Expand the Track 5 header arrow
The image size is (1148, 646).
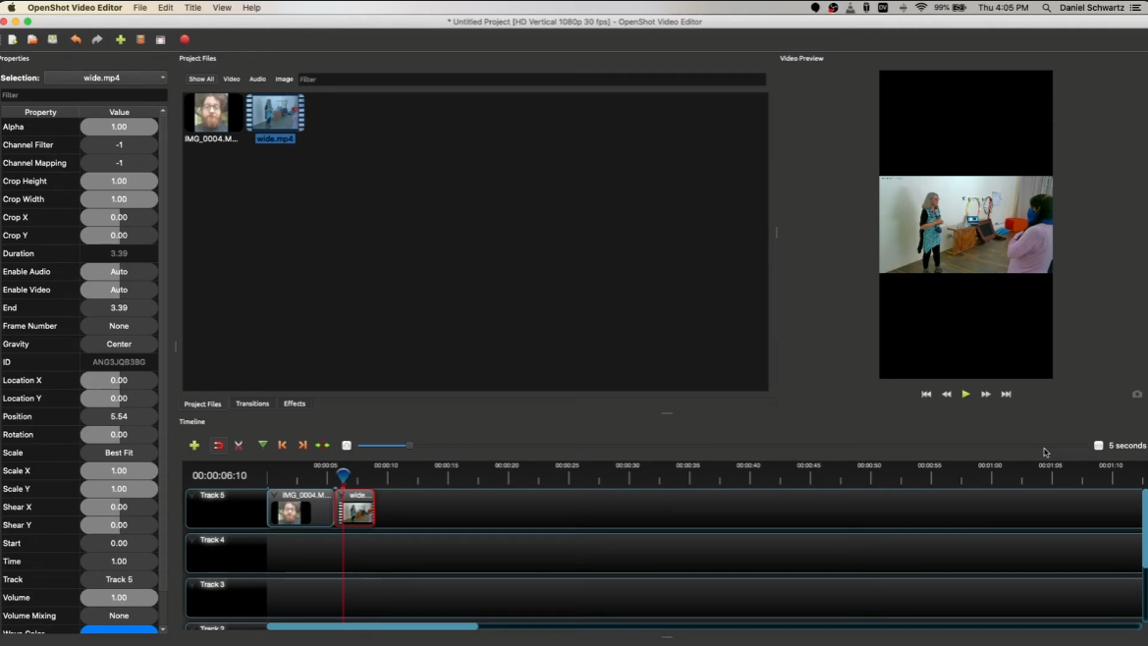191,495
